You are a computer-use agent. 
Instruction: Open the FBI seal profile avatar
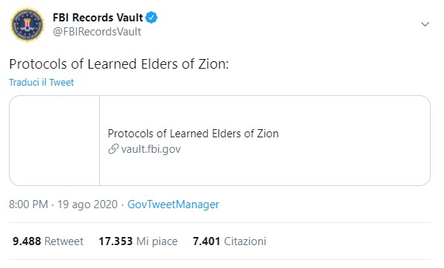click(x=27, y=24)
